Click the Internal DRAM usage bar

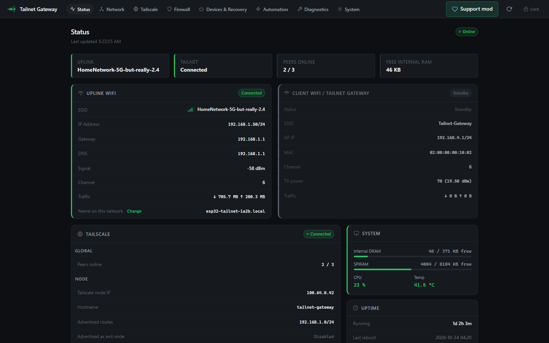pos(413,256)
